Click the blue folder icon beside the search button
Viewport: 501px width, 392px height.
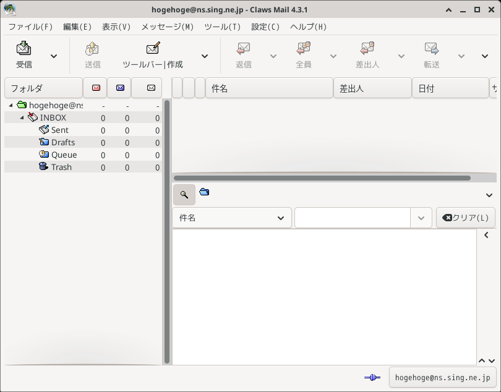(x=204, y=192)
